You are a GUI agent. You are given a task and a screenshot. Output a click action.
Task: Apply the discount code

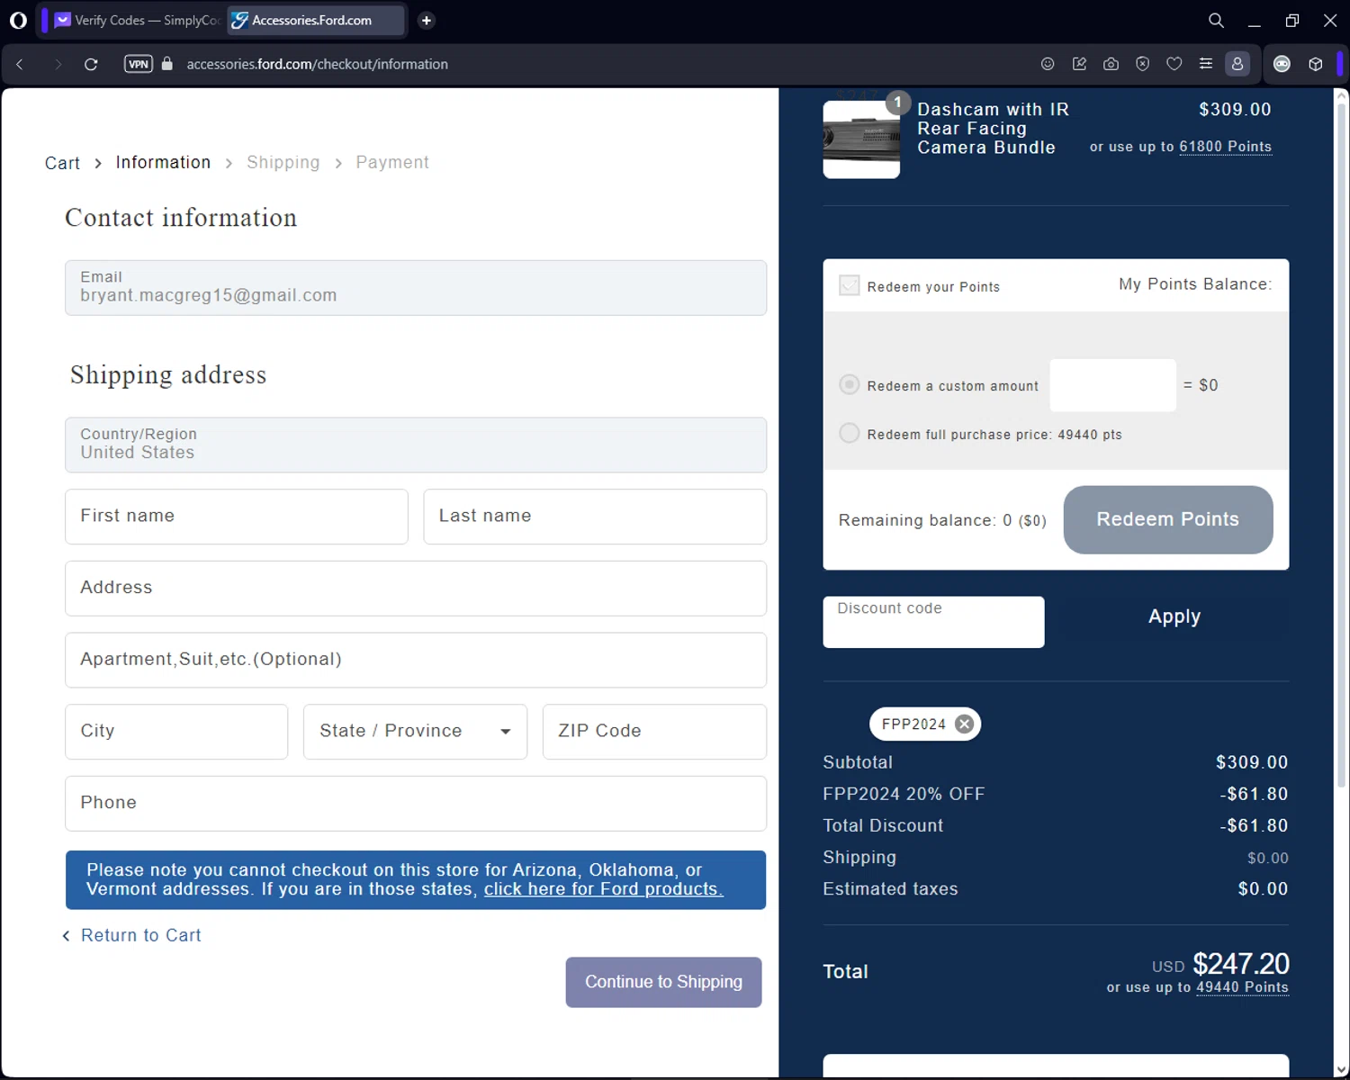(x=1174, y=617)
